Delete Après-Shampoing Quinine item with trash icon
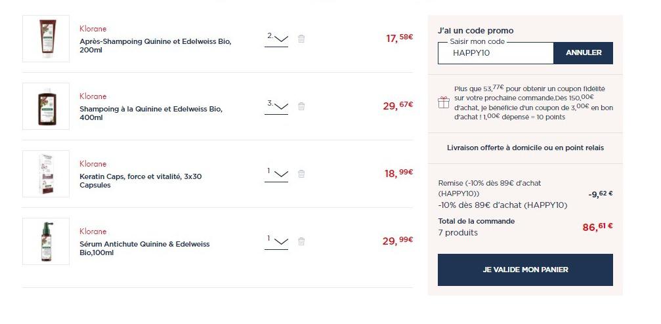The image size is (661, 324). click(x=301, y=39)
